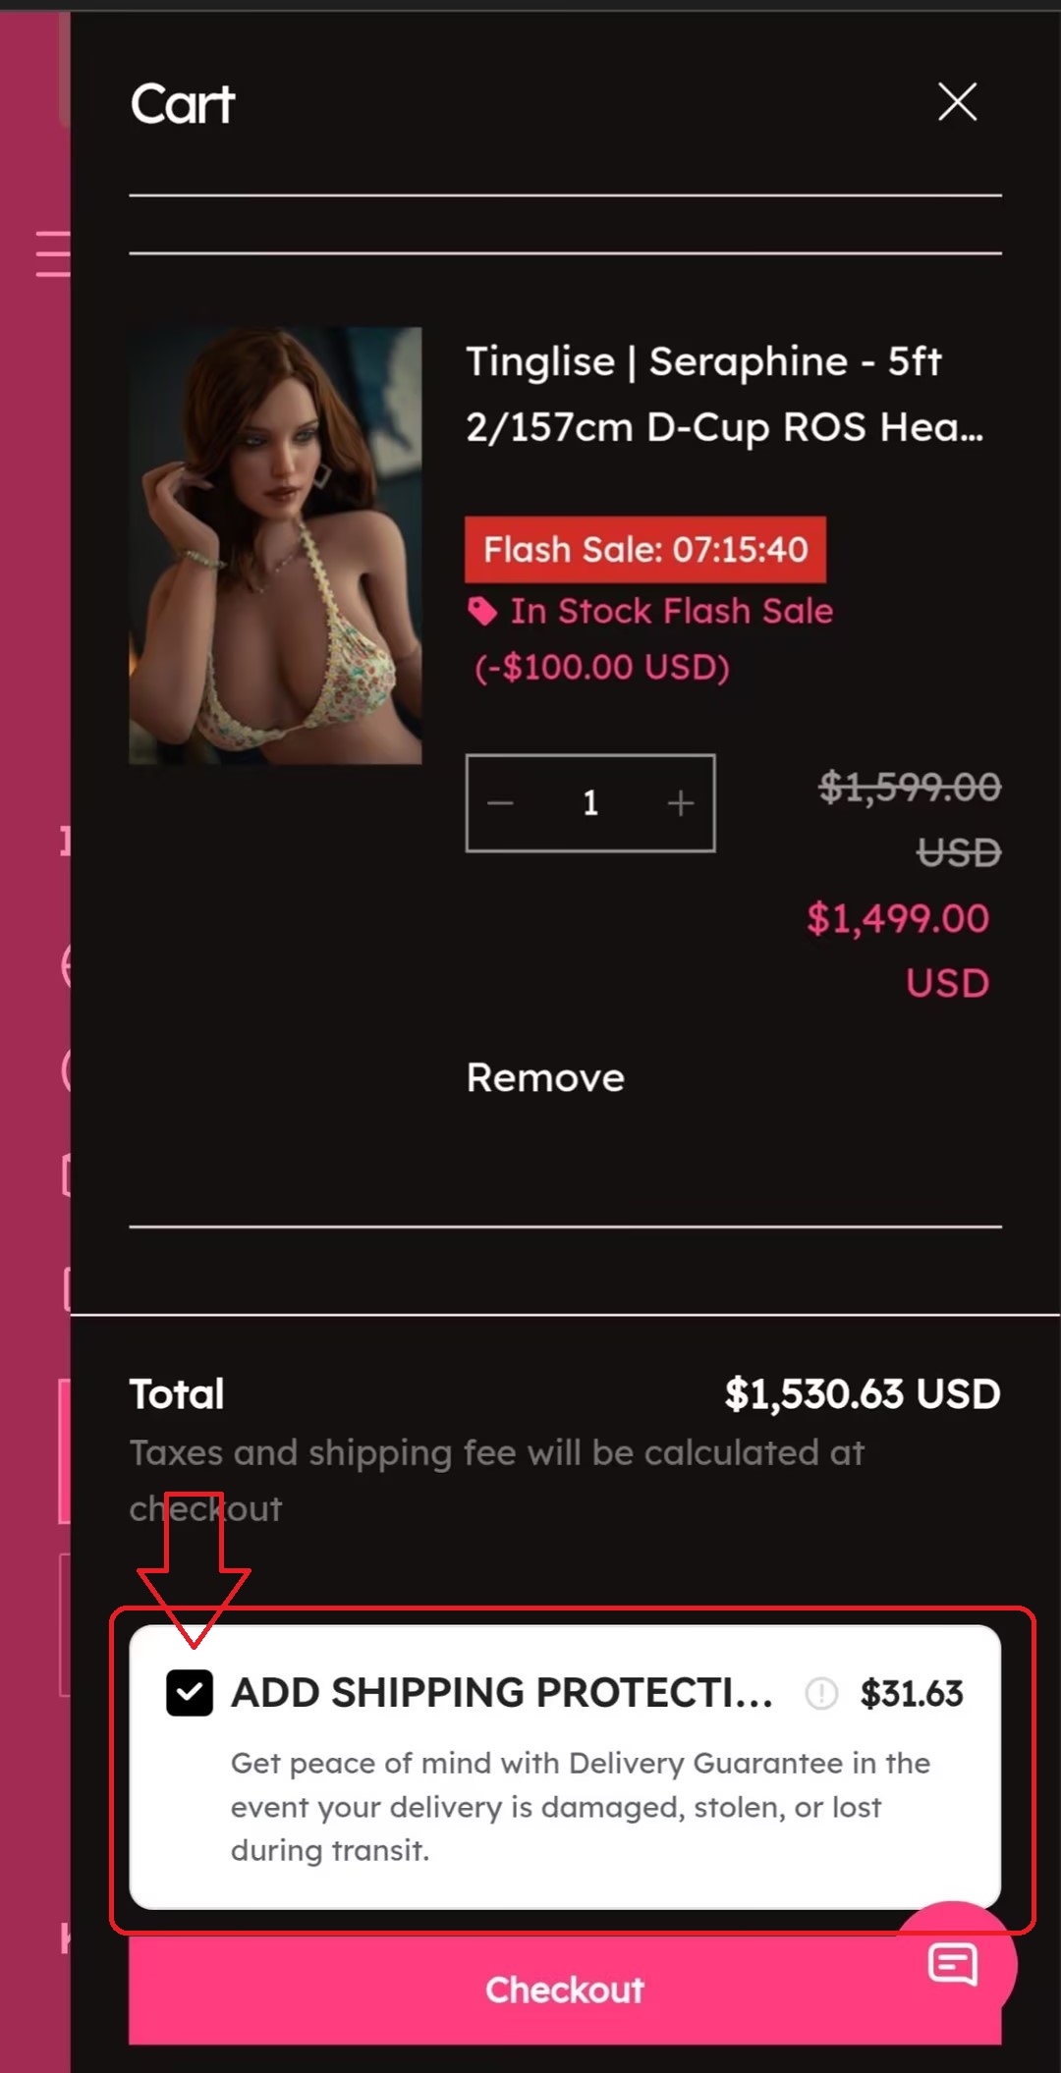Click the red Flash Sale countdown badge

point(645,549)
